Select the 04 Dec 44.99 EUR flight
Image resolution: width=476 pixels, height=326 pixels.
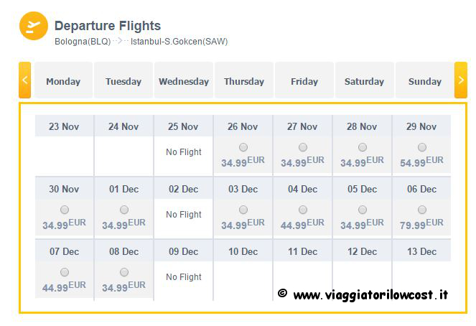tap(303, 210)
